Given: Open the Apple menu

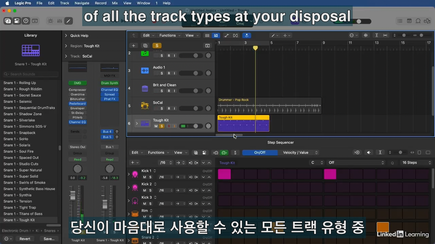Looking at the screenshot, I should click(7, 3).
